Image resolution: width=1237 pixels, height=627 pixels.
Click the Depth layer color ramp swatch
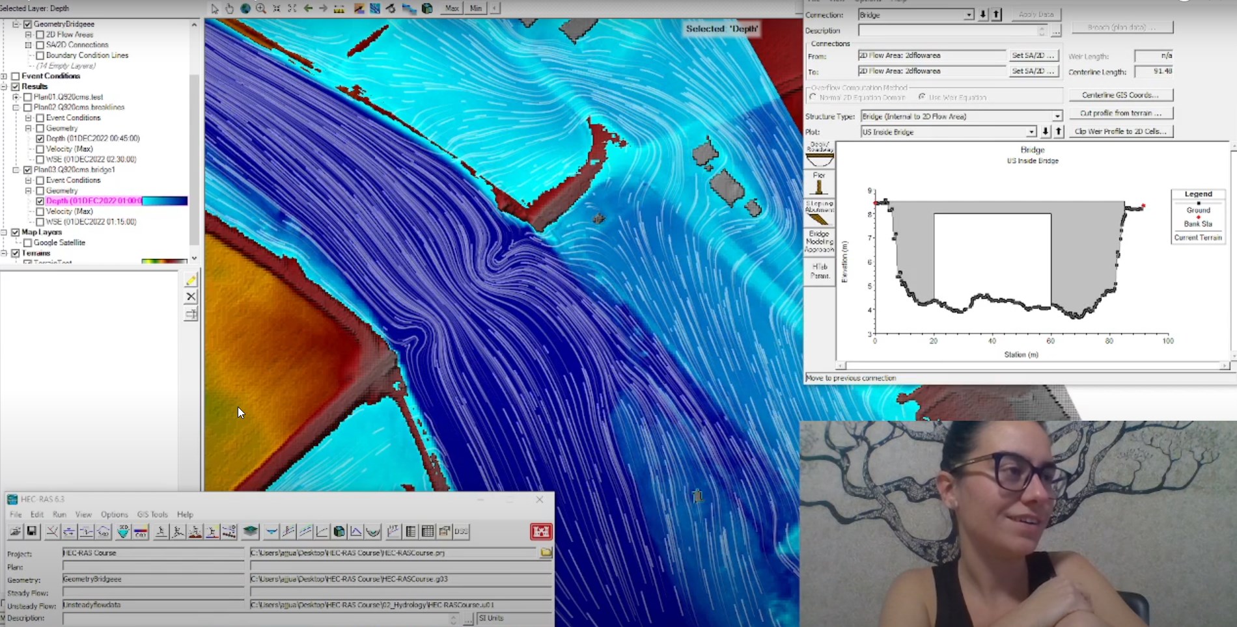165,201
